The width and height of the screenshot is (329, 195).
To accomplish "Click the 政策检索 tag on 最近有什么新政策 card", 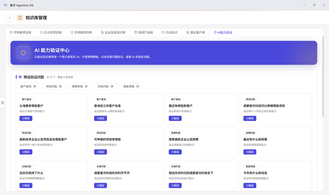I will coord(250,133).
